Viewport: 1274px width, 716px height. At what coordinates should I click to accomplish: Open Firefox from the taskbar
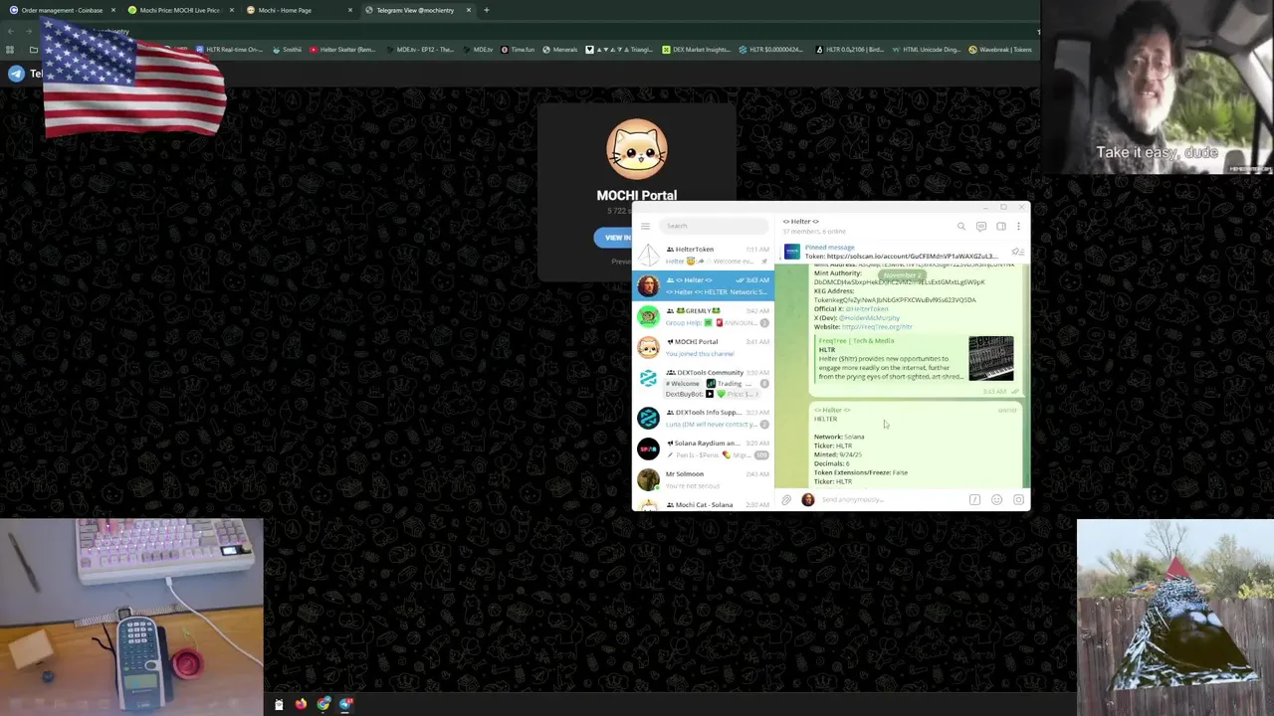click(301, 704)
